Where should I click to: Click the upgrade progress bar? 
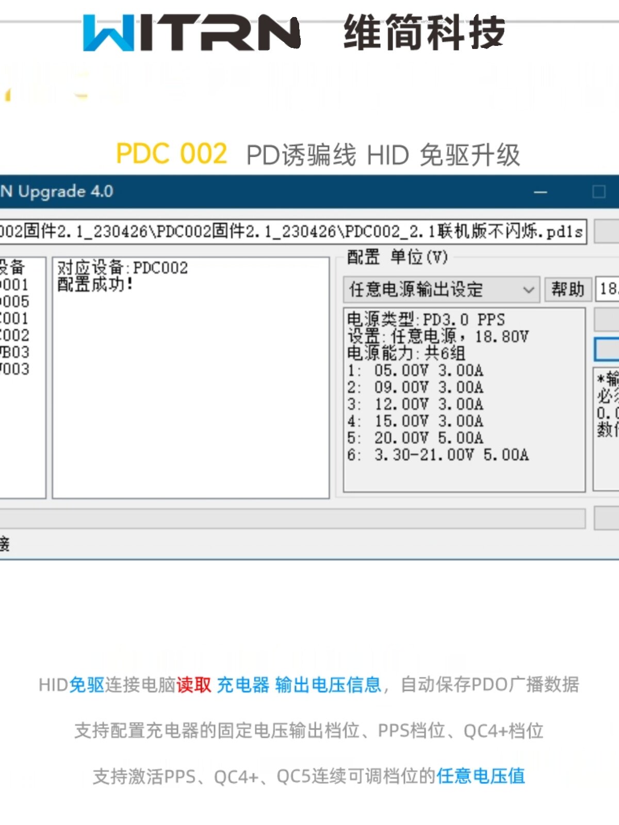point(292,519)
